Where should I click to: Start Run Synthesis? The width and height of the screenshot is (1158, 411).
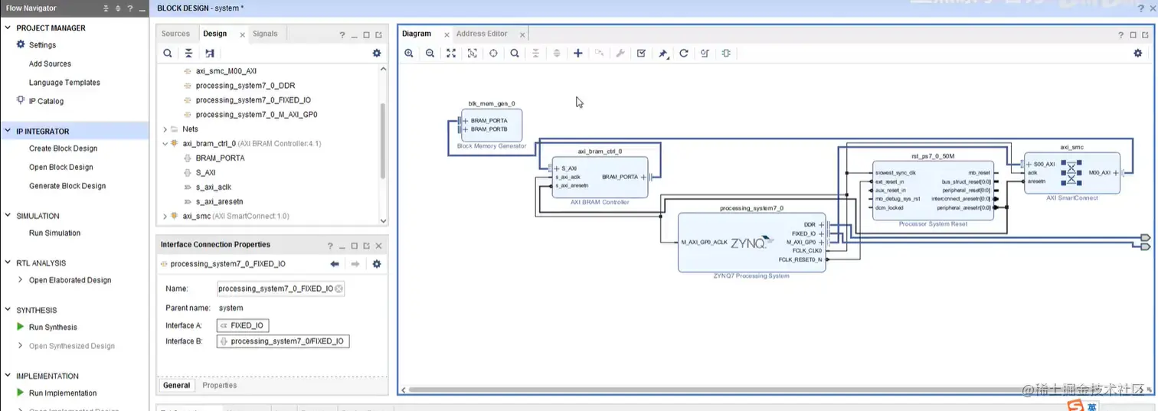click(53, 327)
